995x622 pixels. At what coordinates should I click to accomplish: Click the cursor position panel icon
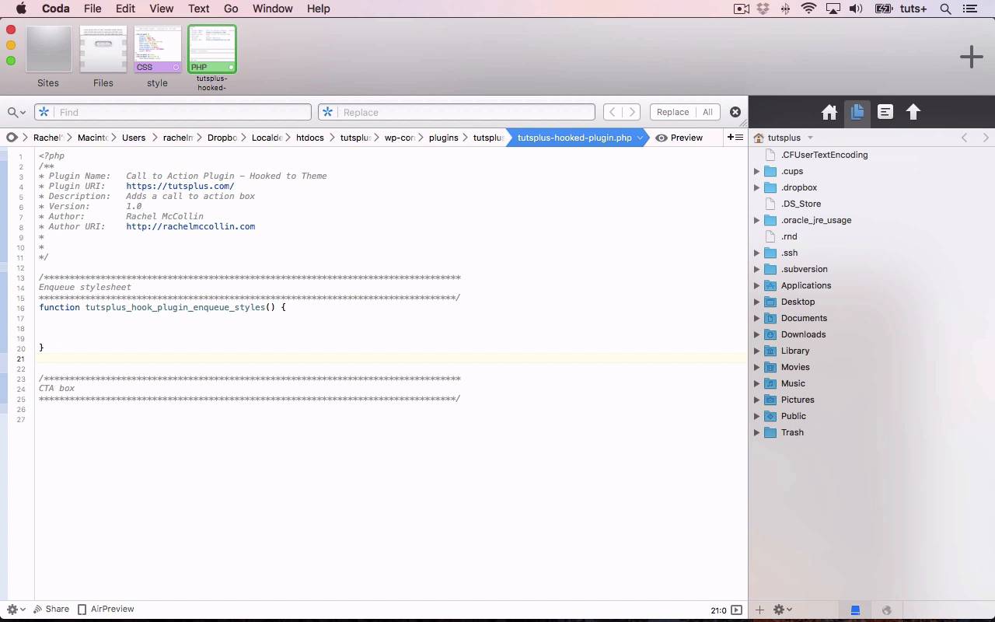736,610
